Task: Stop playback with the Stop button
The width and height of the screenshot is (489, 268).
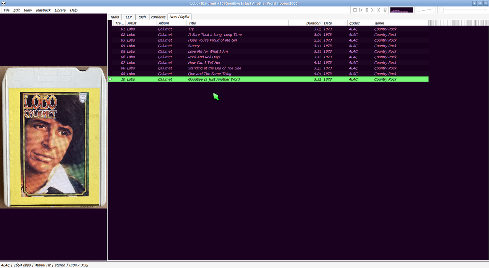Action: click(x=355, y=10)
